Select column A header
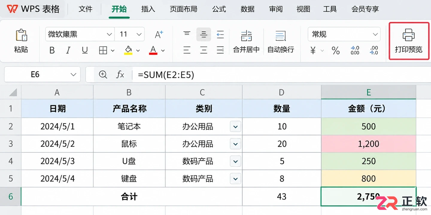The image size is (431, 215). (x=57, y=92)
